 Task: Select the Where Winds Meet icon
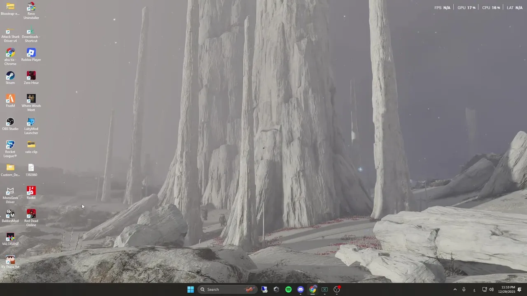(x=31, y=103)
